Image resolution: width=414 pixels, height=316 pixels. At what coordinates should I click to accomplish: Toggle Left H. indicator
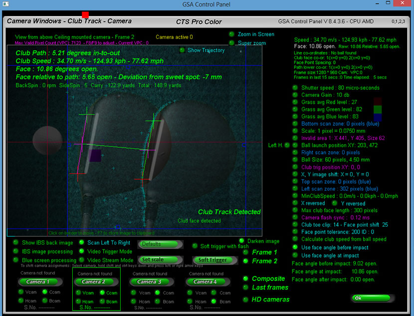287,145
